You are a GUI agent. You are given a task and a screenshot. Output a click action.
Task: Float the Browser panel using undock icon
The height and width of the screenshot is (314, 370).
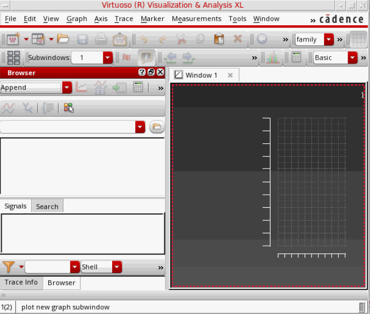click(x=151, y=72)
